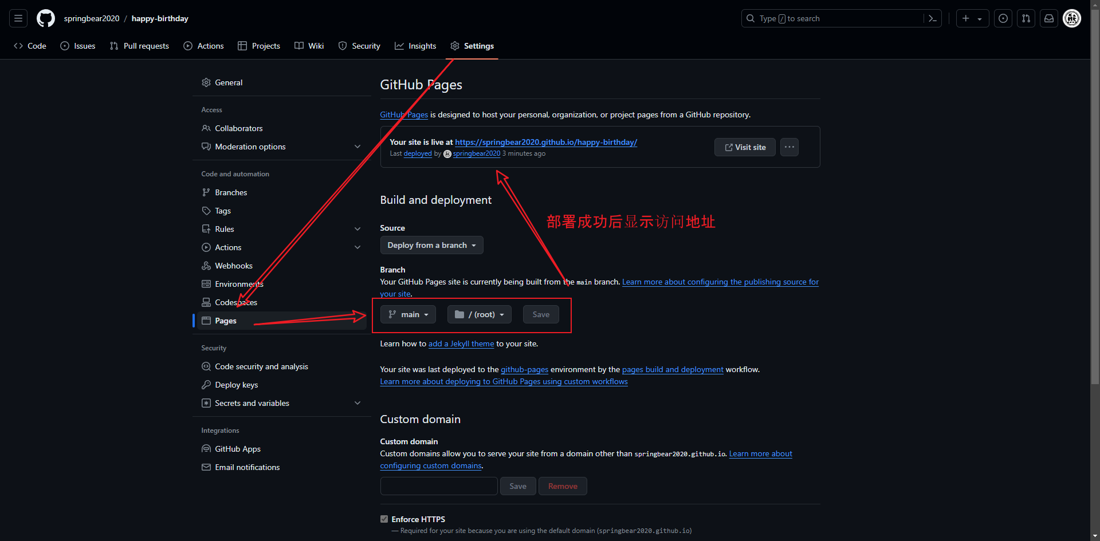Open the command palette icon
This screenshot has width=1100, height=541.
point(933,18)
